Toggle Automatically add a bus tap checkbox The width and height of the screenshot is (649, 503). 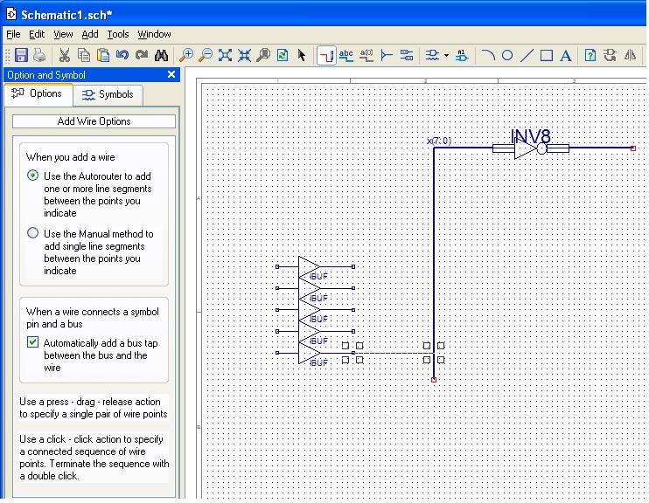pyautogui.click(x=33, y=343)
